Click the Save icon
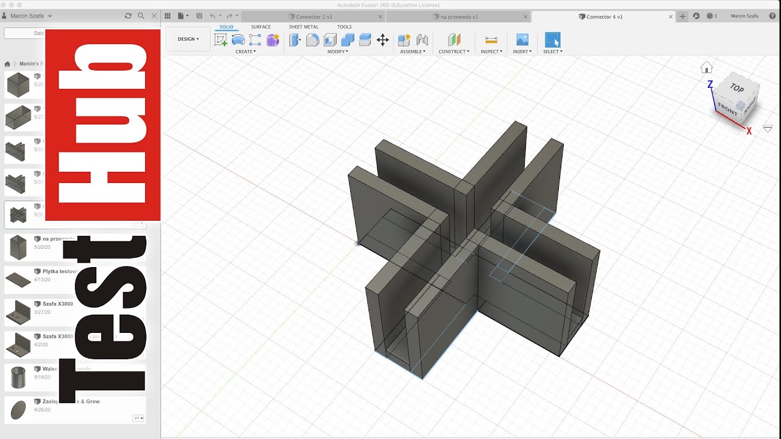 coord(198,16)
